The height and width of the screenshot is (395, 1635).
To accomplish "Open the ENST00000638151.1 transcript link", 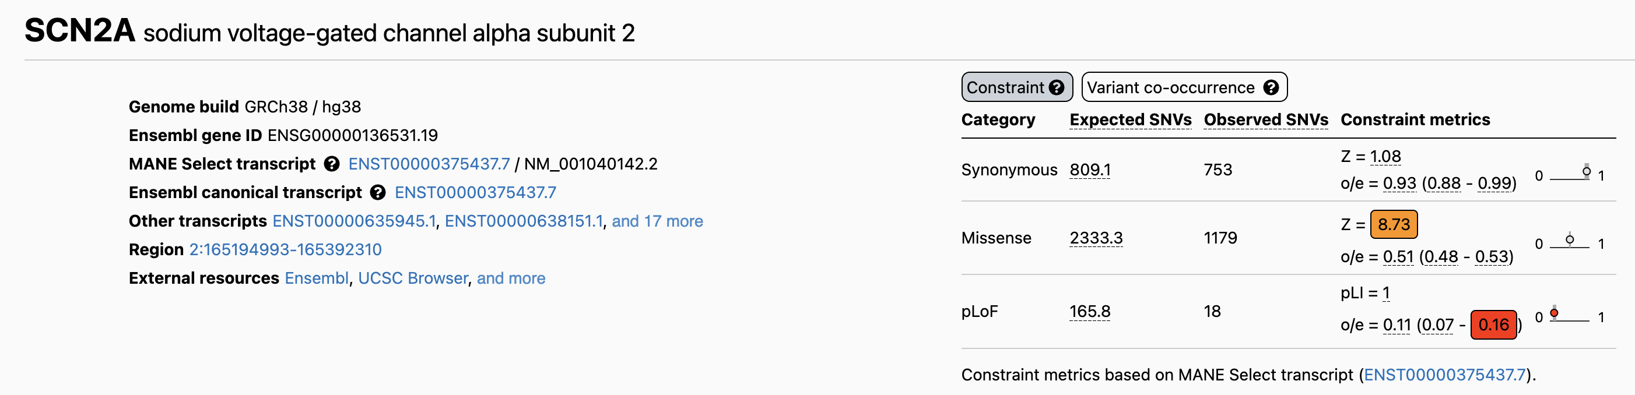I will tap(524, 221).
